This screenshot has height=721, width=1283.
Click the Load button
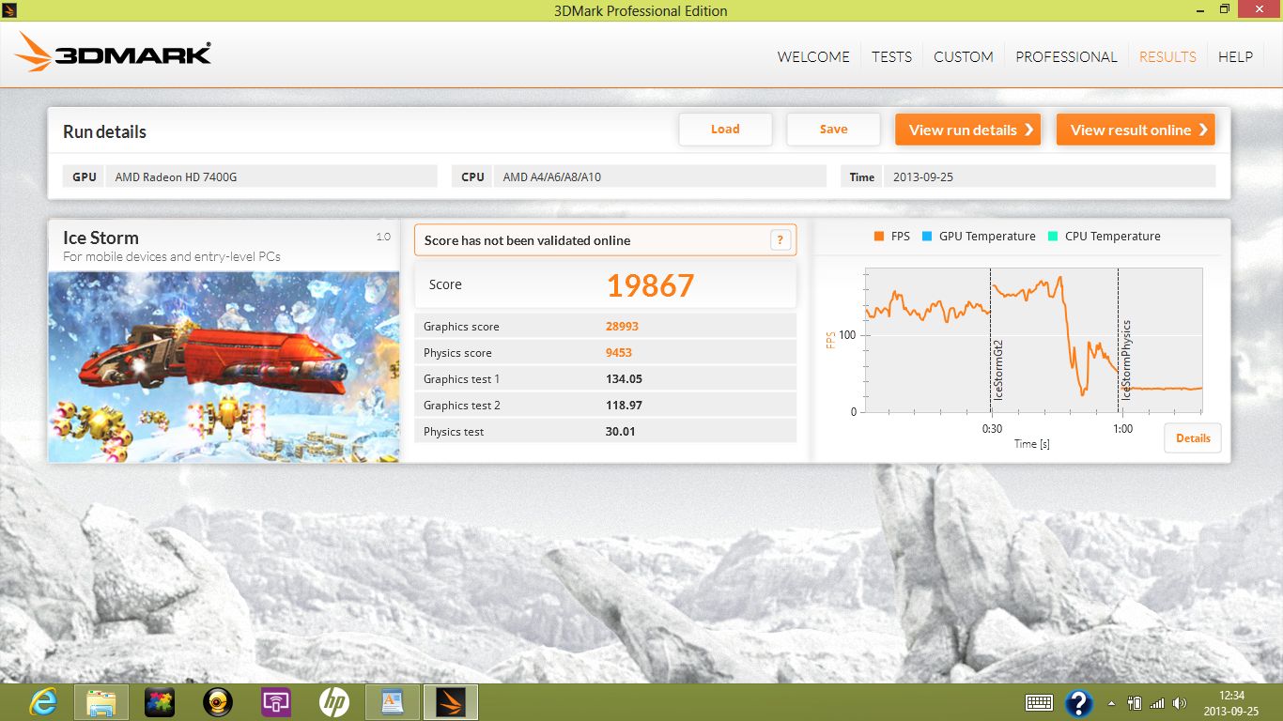click(x=725, y=130)
